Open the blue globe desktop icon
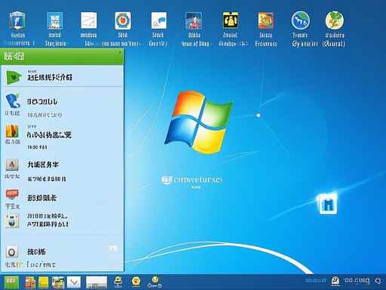The width and height of the screenshot is (386, 290). pos(300,20)
